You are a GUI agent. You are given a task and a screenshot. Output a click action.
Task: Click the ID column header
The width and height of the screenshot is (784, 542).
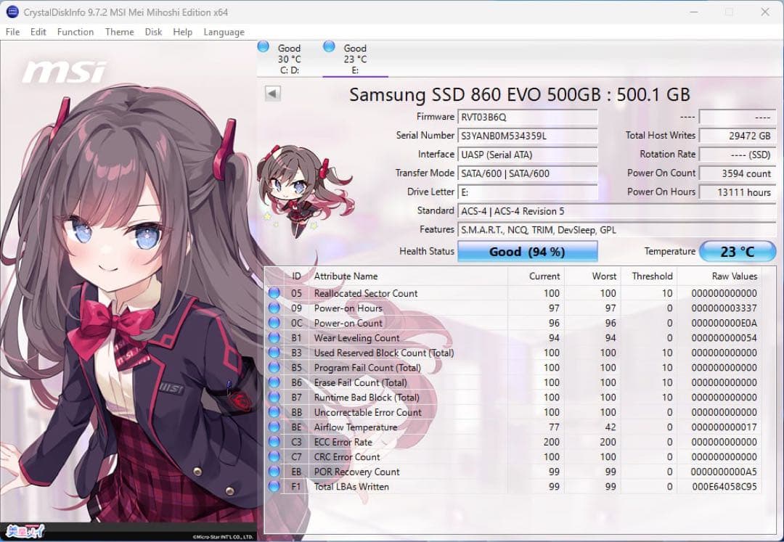296,276
